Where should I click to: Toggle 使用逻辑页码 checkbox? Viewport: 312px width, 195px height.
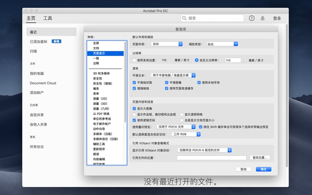click(x=134, y=120)
